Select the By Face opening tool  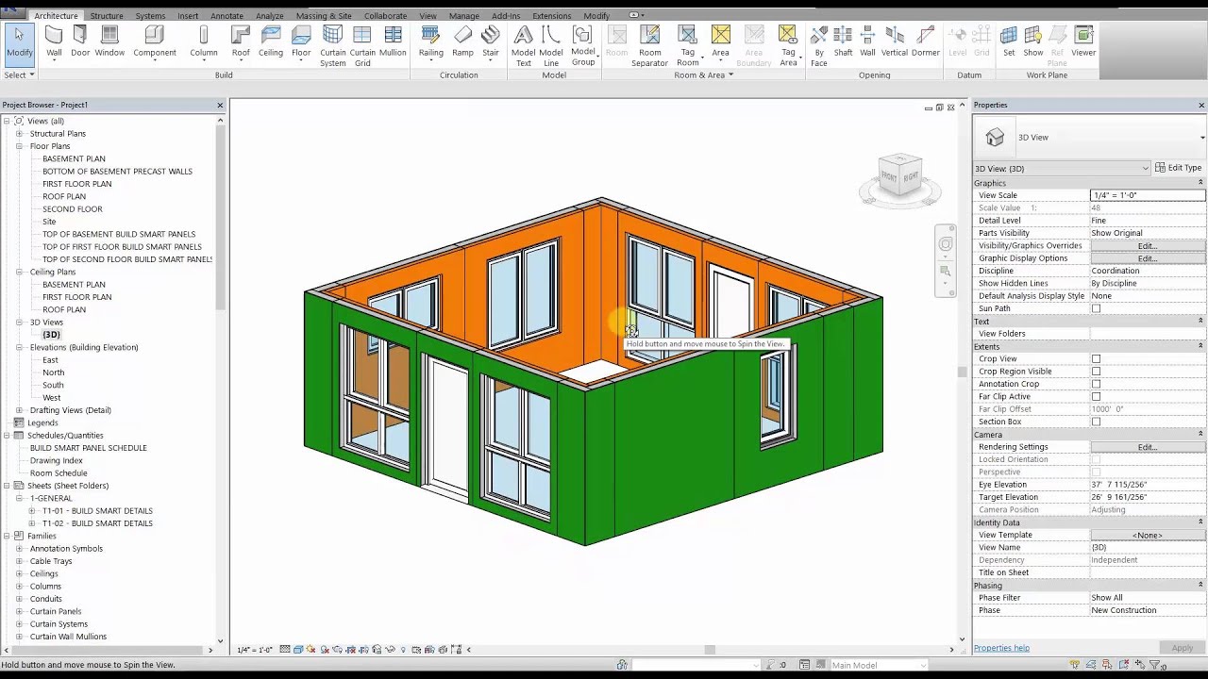[819, 46]
